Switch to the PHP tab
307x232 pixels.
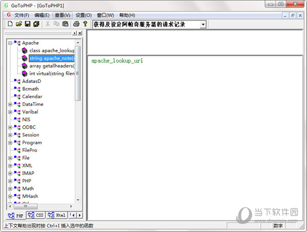pyautogui.click(x=15, y=216)
